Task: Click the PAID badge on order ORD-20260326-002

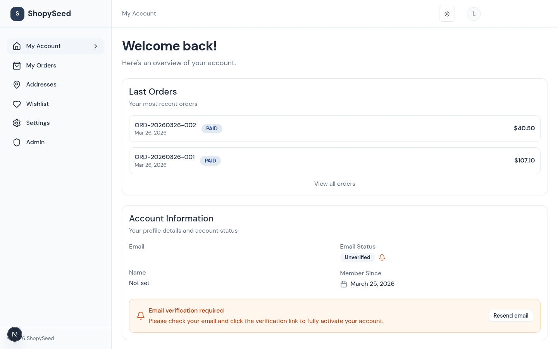Action: tap(212, 128)
